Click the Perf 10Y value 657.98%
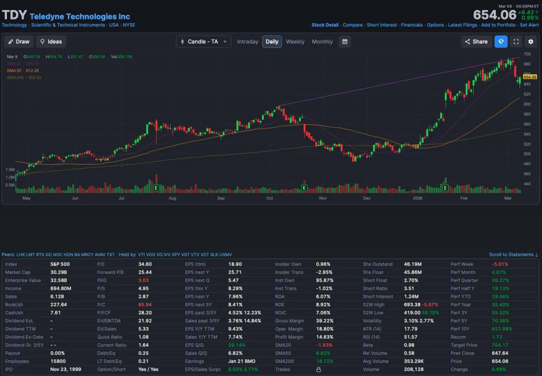542x376 pixels. point(502,329)
